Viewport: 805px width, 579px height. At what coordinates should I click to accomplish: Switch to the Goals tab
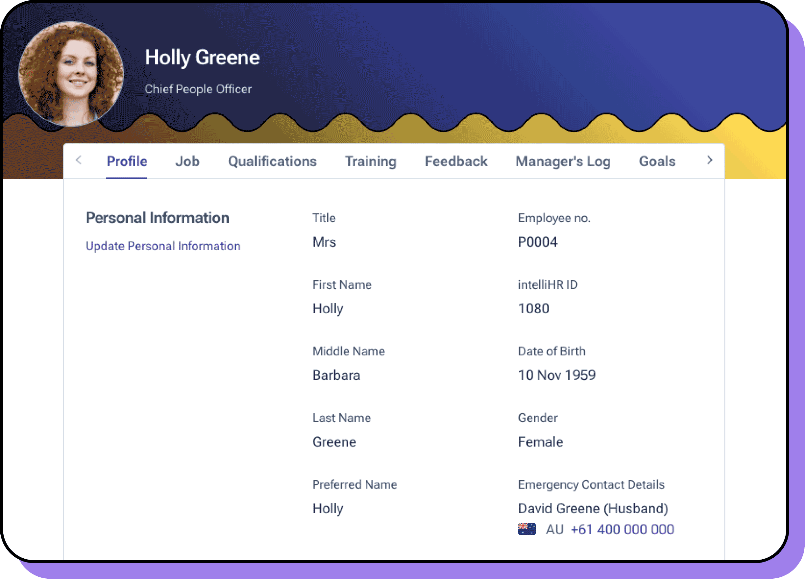(x=657, y=161)
